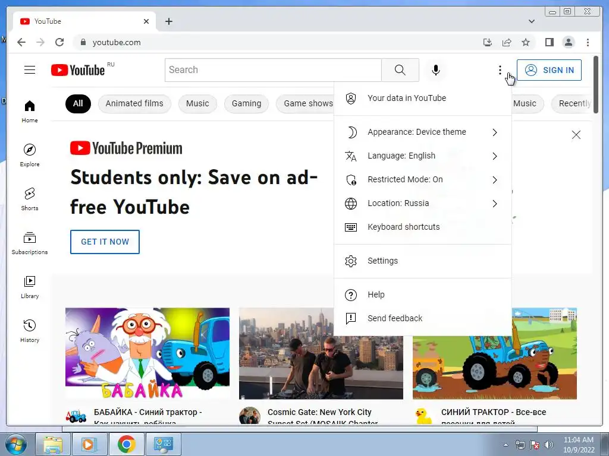Select Your data in YouTube
The image size is (609, 456).
[423, 98]
